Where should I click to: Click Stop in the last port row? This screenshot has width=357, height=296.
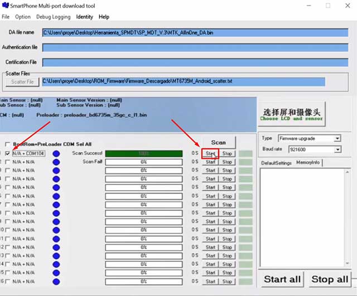pyautogui.click(x=227, y=282)
